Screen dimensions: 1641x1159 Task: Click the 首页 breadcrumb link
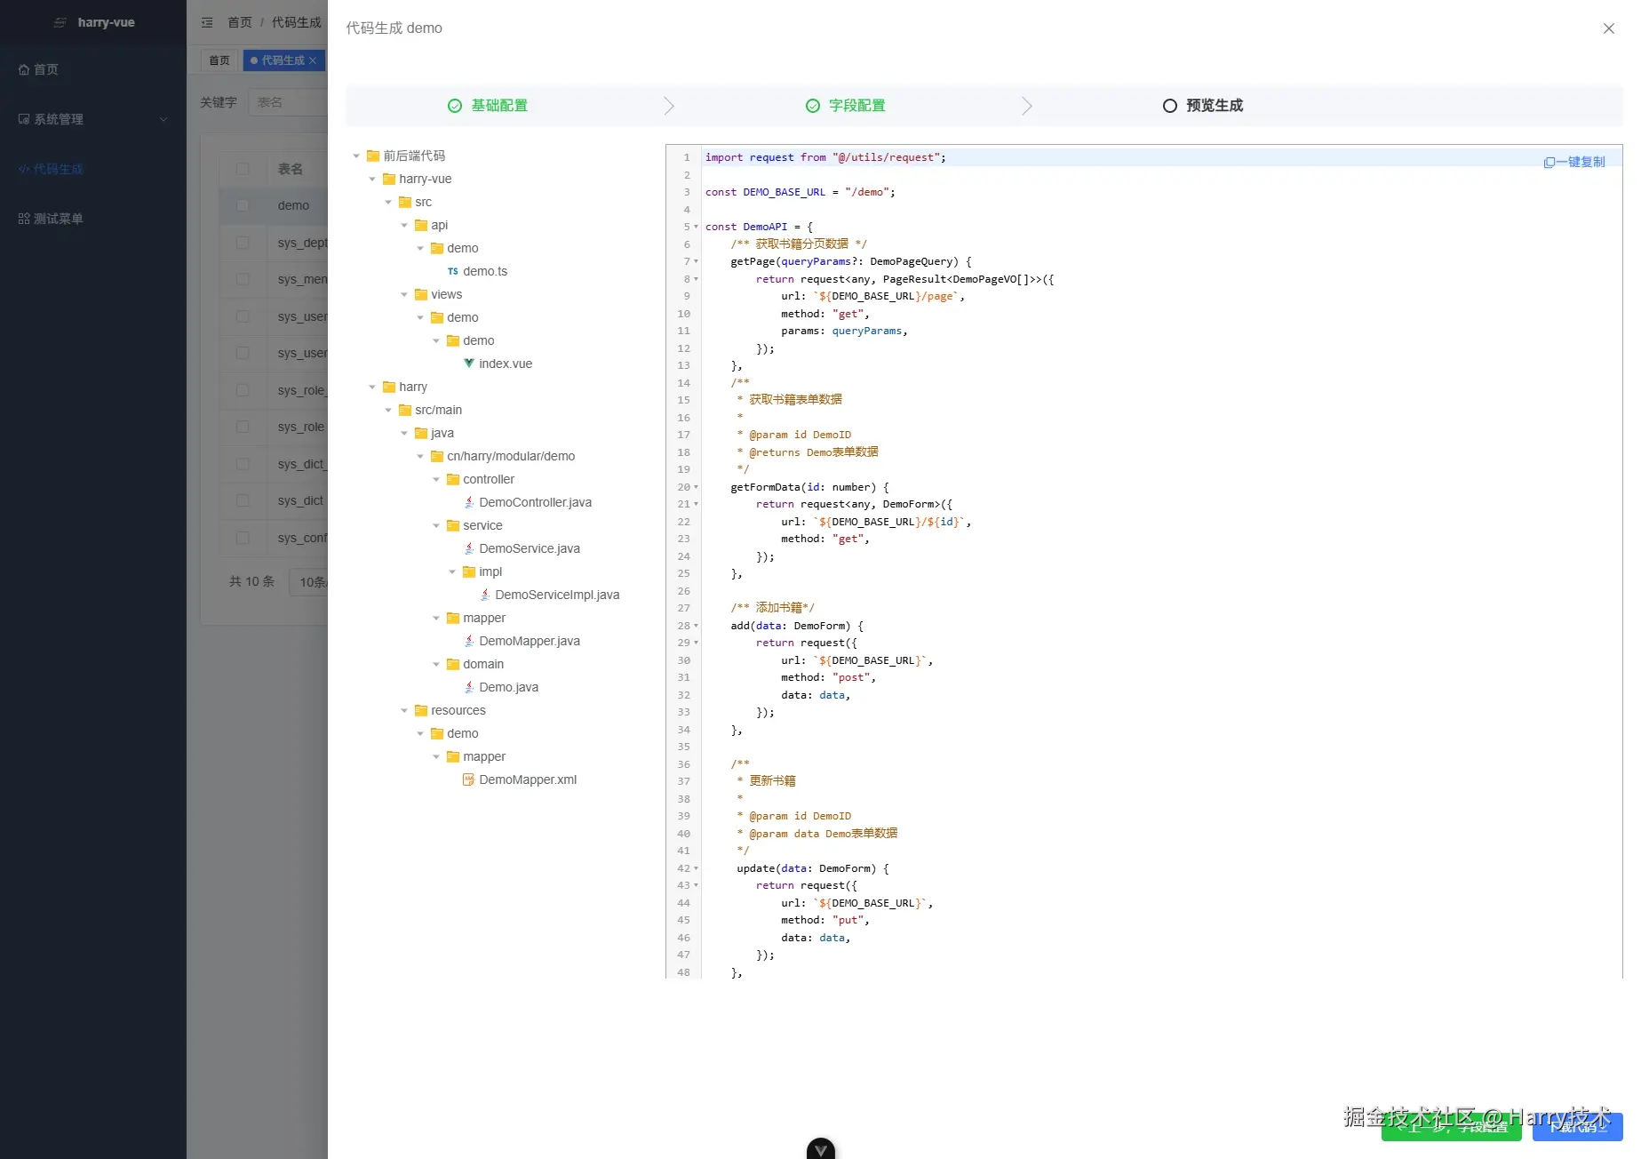240,22
